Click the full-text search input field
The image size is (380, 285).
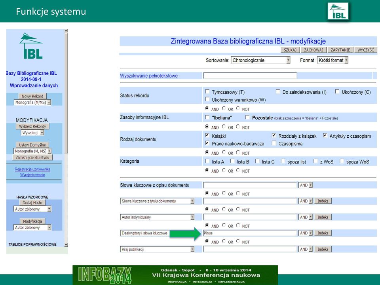[250, 76]
